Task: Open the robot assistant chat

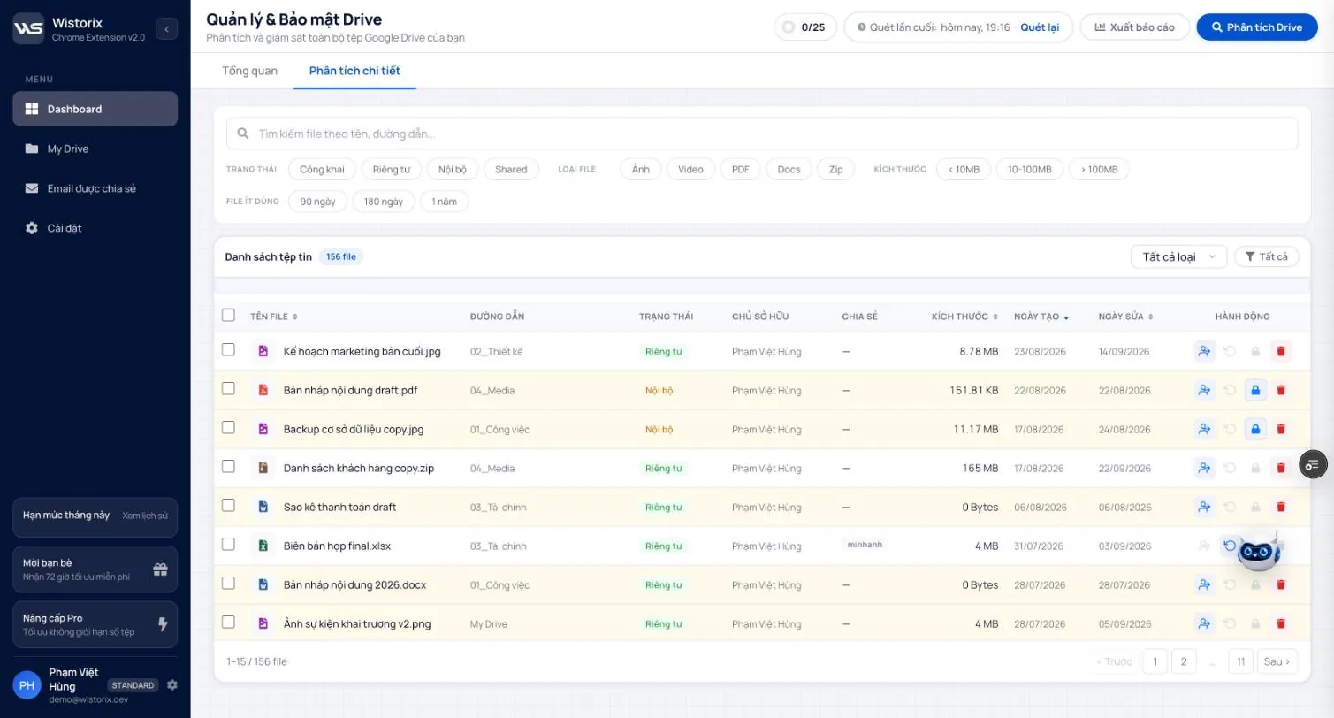Action: [1258, 551]
